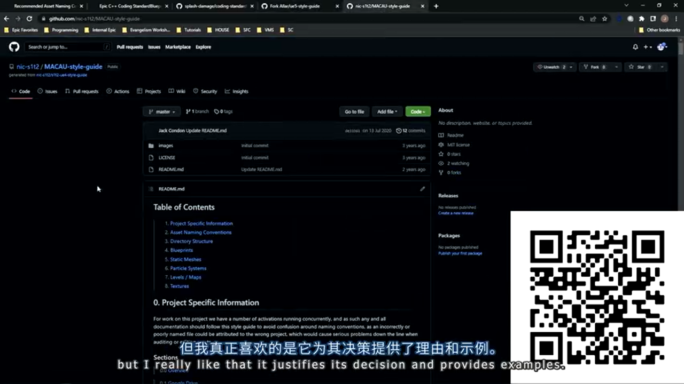Open the green Code dropdown

(x=417, y=111)
